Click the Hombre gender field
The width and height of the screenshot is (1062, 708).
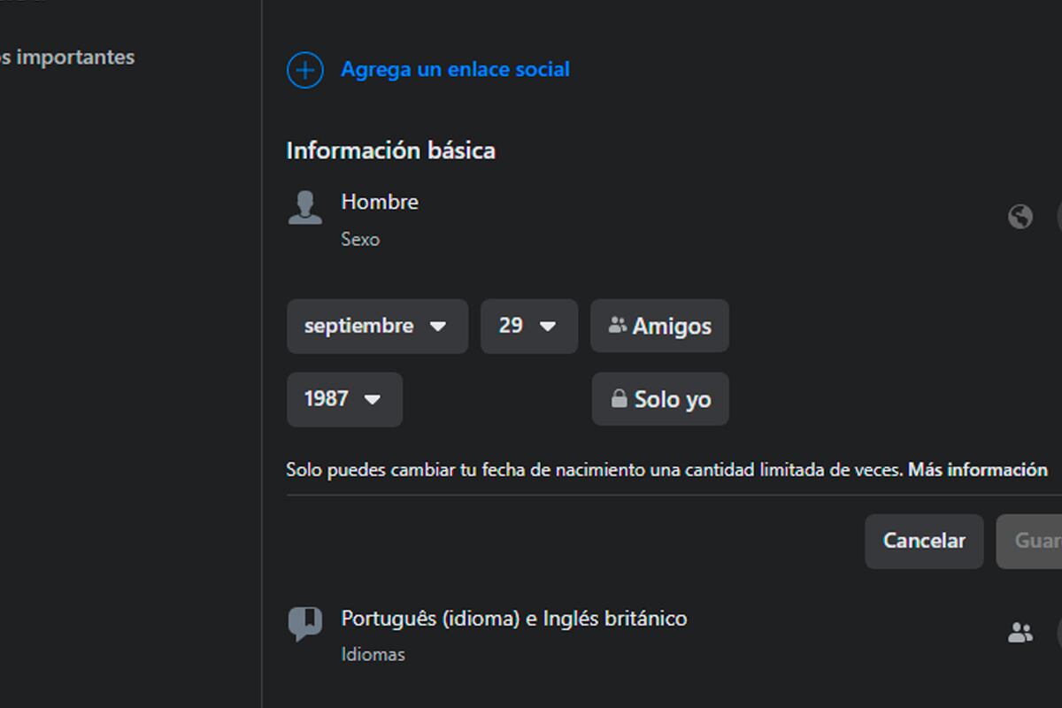pos(381,202)
